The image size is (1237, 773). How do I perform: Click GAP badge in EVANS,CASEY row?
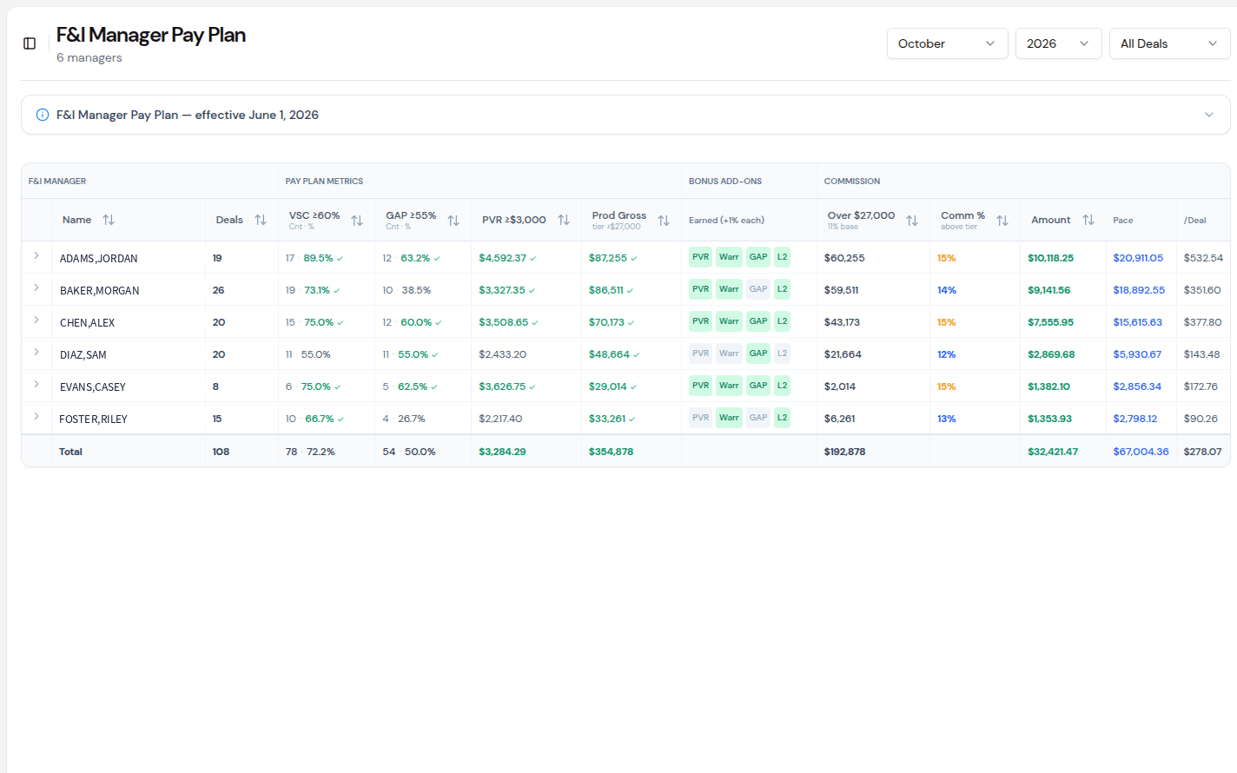tap(758, 386)
